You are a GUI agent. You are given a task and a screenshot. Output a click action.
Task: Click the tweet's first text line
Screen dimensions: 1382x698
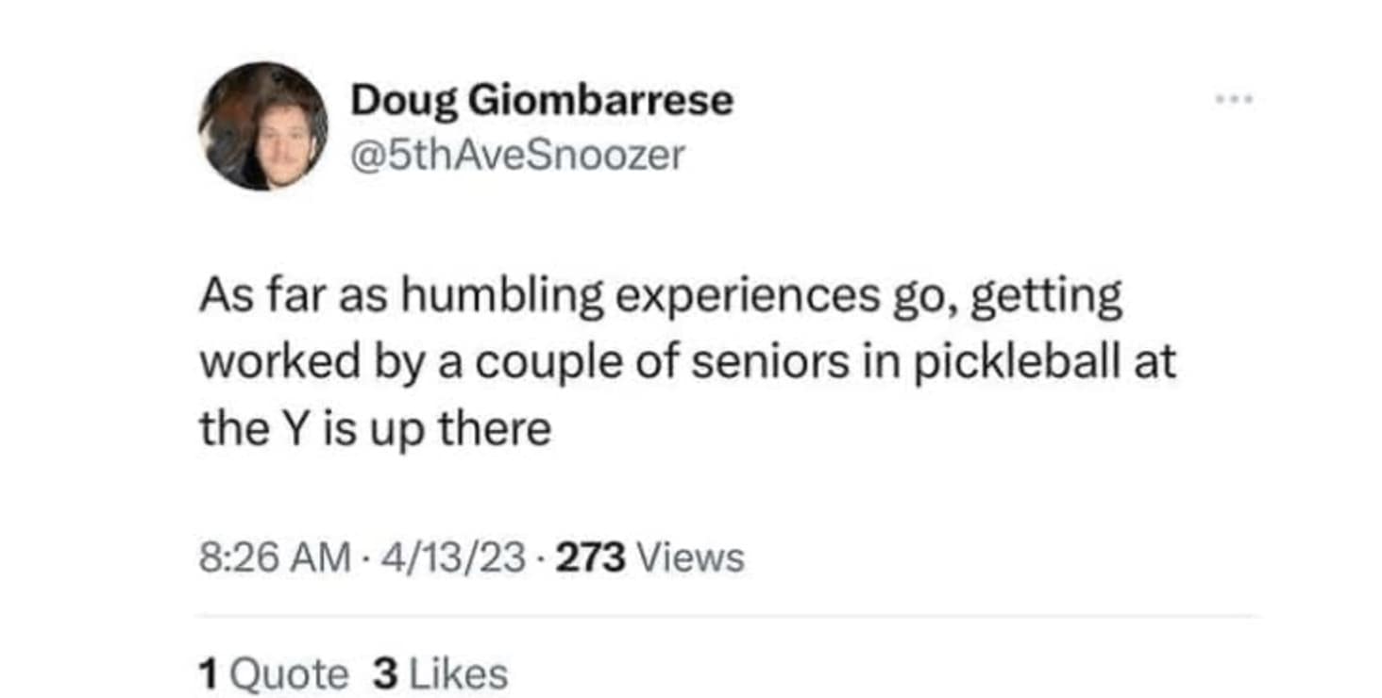click(660, 296)
